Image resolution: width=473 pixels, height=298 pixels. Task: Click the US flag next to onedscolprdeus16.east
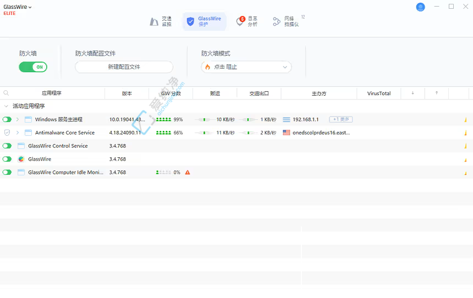tap(286, 133)
